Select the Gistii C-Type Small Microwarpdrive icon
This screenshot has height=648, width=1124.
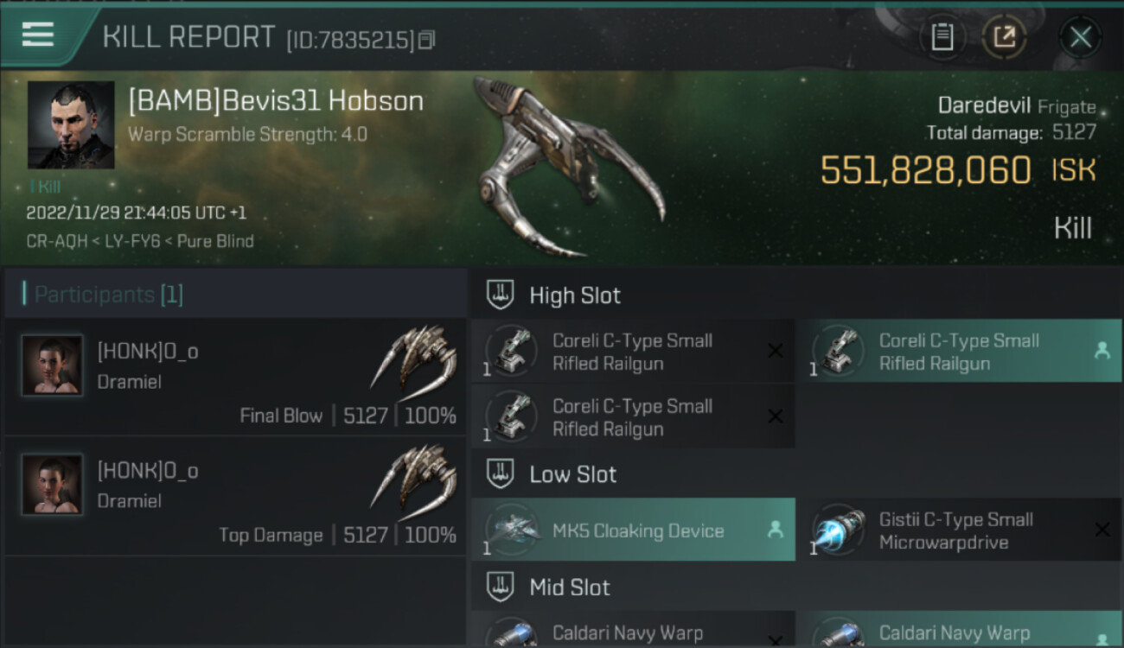tap(839, 530)
